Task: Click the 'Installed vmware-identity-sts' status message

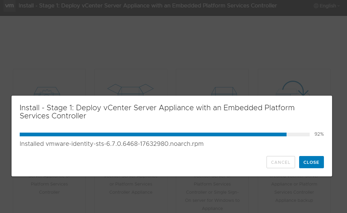Action: (x=111, y=144)
